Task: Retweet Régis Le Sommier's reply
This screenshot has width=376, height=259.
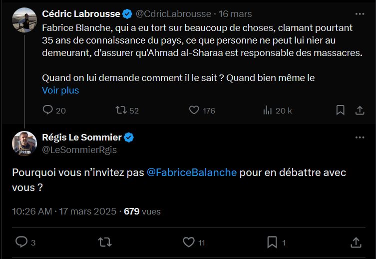Action: [105, 242]
